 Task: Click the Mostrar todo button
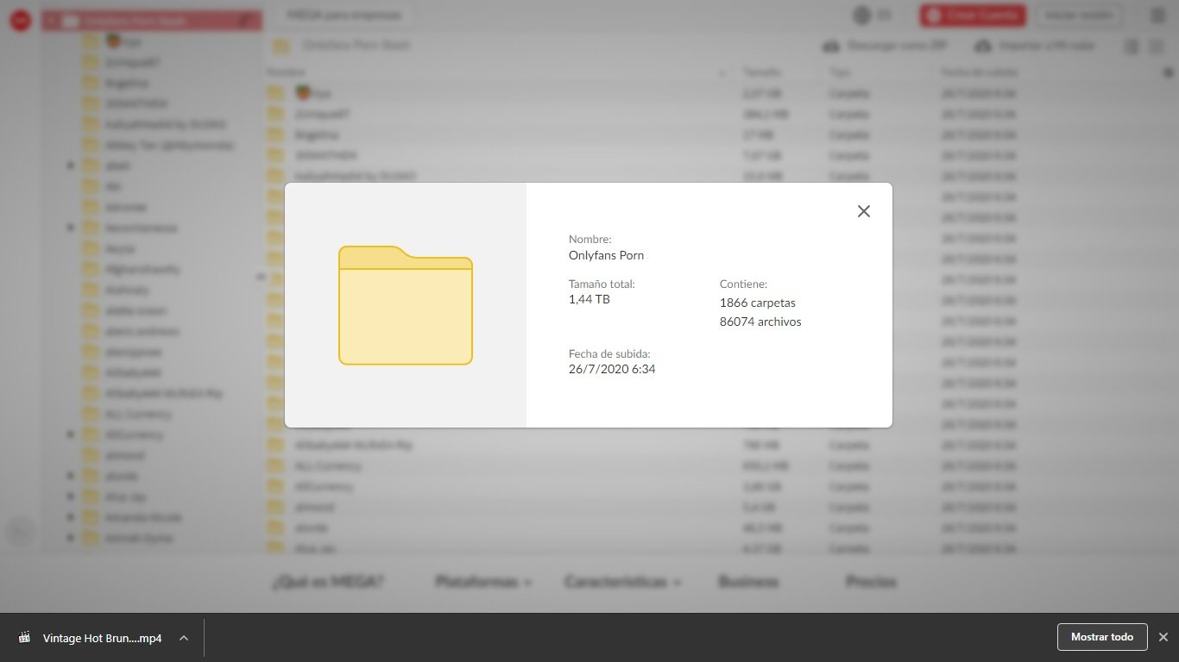pyautogui.click(x=1101, y=637)
